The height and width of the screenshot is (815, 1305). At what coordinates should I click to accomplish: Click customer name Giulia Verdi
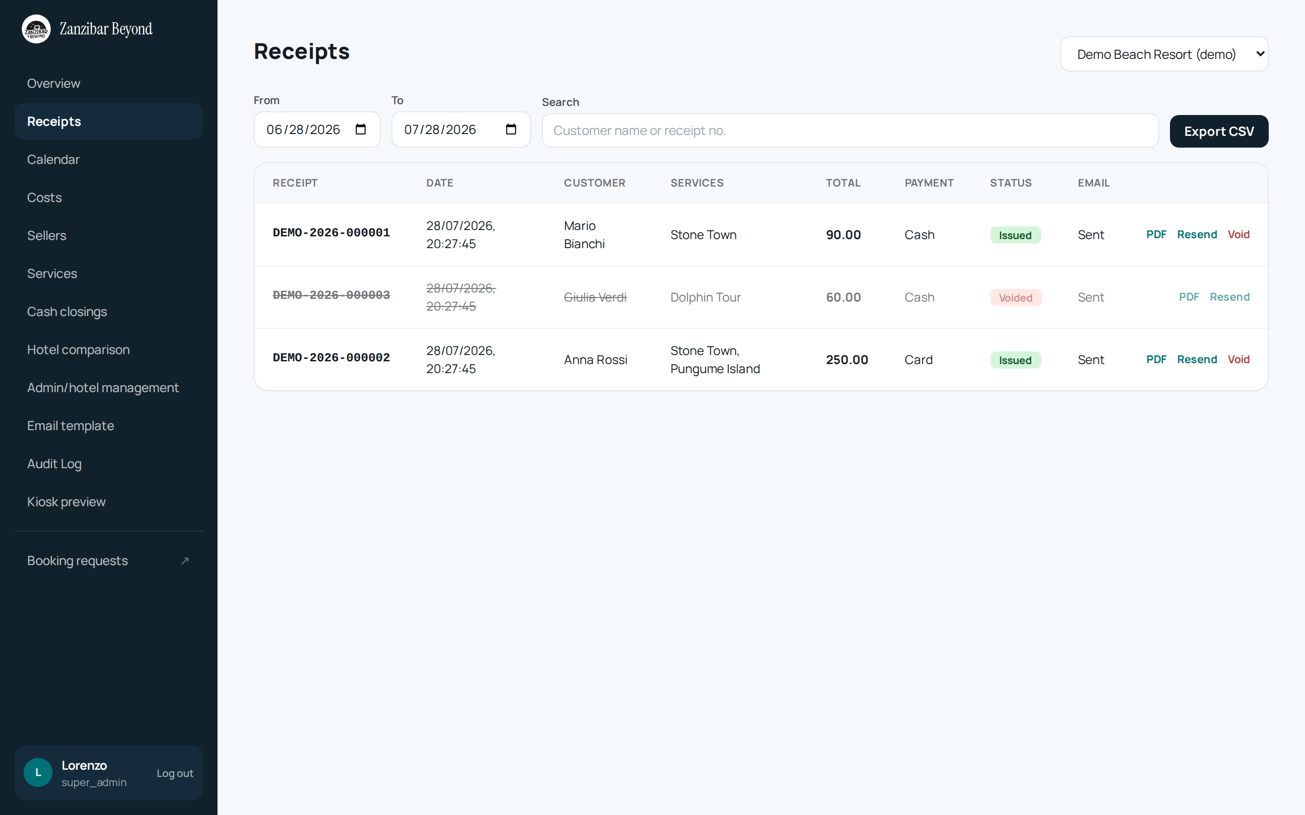pyautogui.click(x=595, y=297)
